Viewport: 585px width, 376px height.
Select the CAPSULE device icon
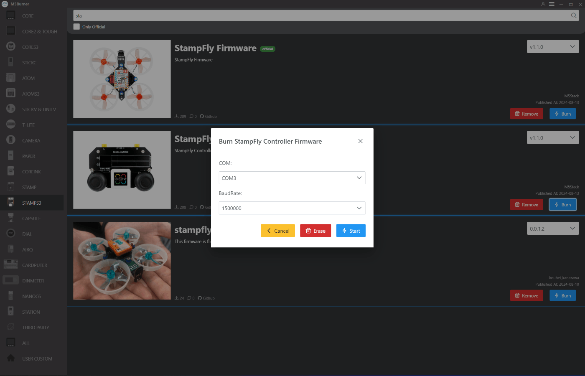tap(11, 218)
